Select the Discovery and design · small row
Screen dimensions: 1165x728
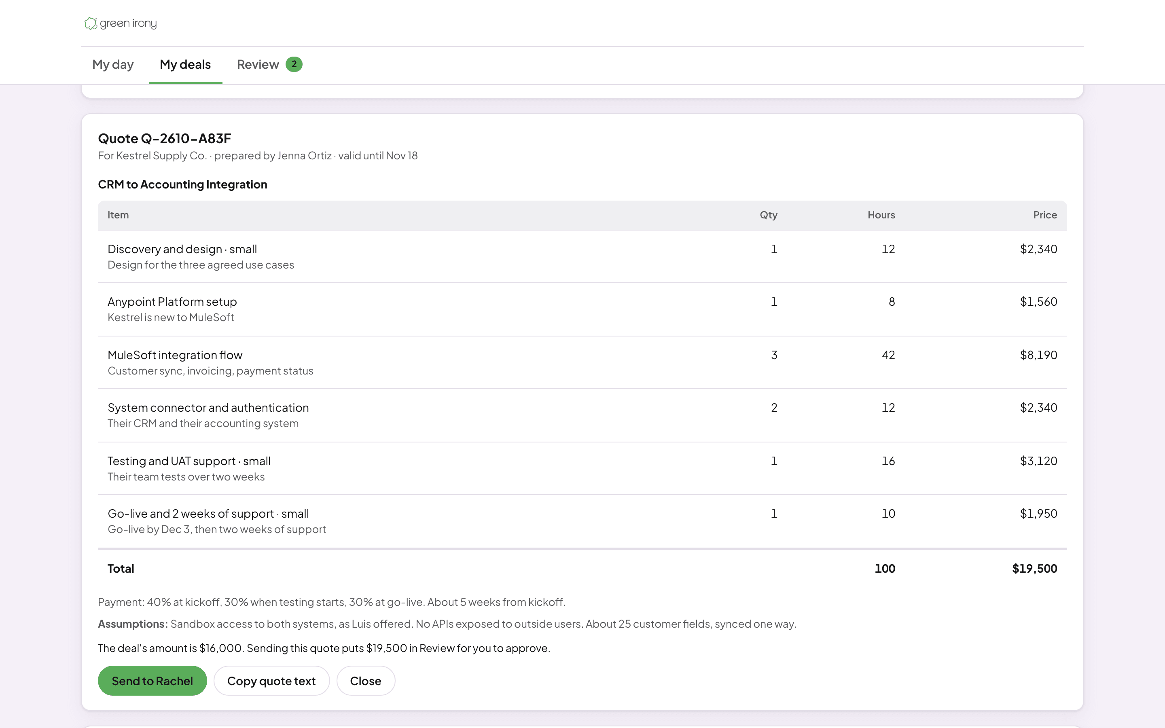tap(582, 257)
